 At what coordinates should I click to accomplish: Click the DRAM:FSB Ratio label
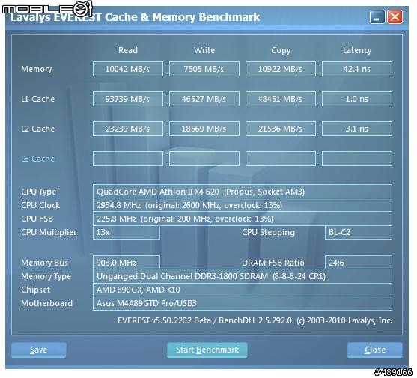(273, 263)
